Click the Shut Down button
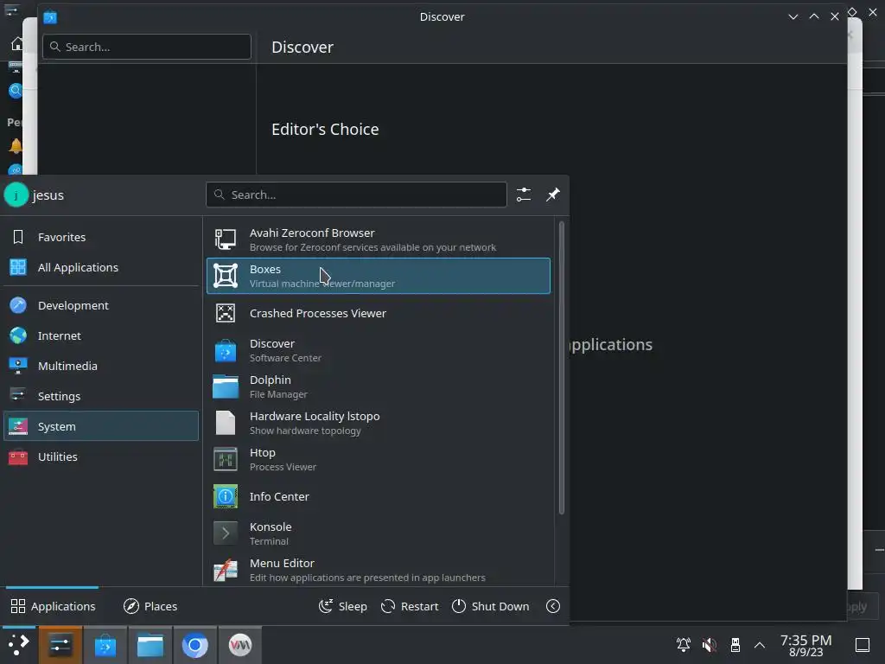Screen dimensions: 885x664 [491, 606]
